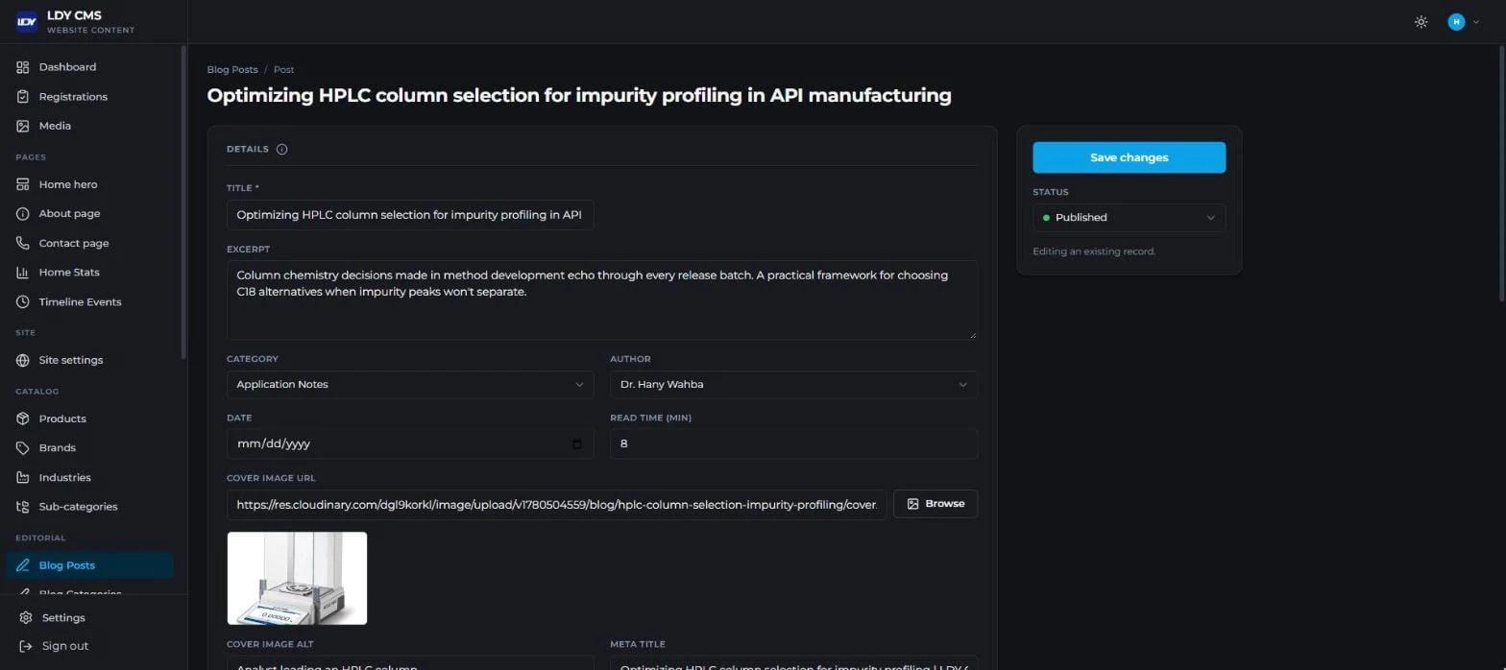Open the Products menu item

point(89,419)
